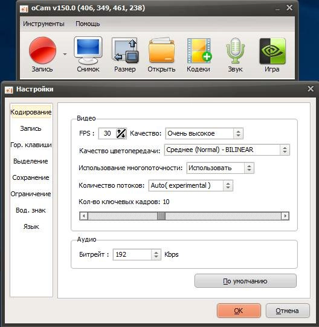This screenshot has height=327, width=319.
Task: Click the left arrow of keyframes slider
Action: (83, 216)
